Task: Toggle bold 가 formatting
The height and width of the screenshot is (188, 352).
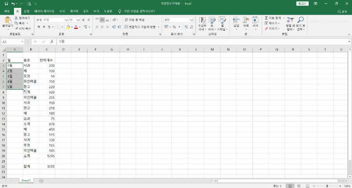Action: [39, 27]
